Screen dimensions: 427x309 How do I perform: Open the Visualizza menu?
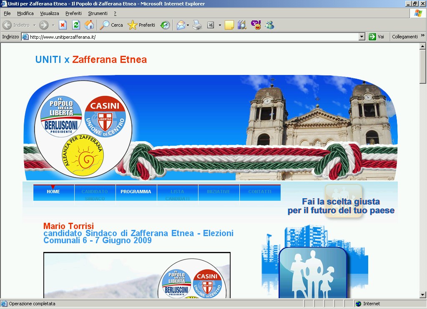pos(50,13)
